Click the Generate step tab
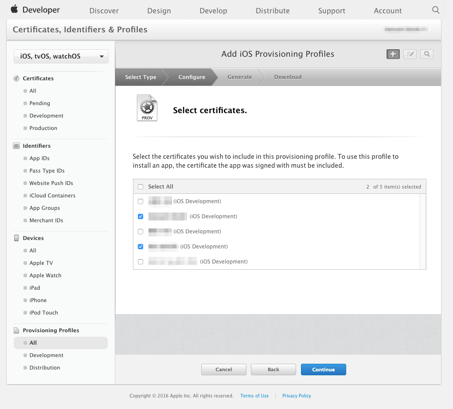Screen dimensions: 453x409 click(x=239, y=77)
